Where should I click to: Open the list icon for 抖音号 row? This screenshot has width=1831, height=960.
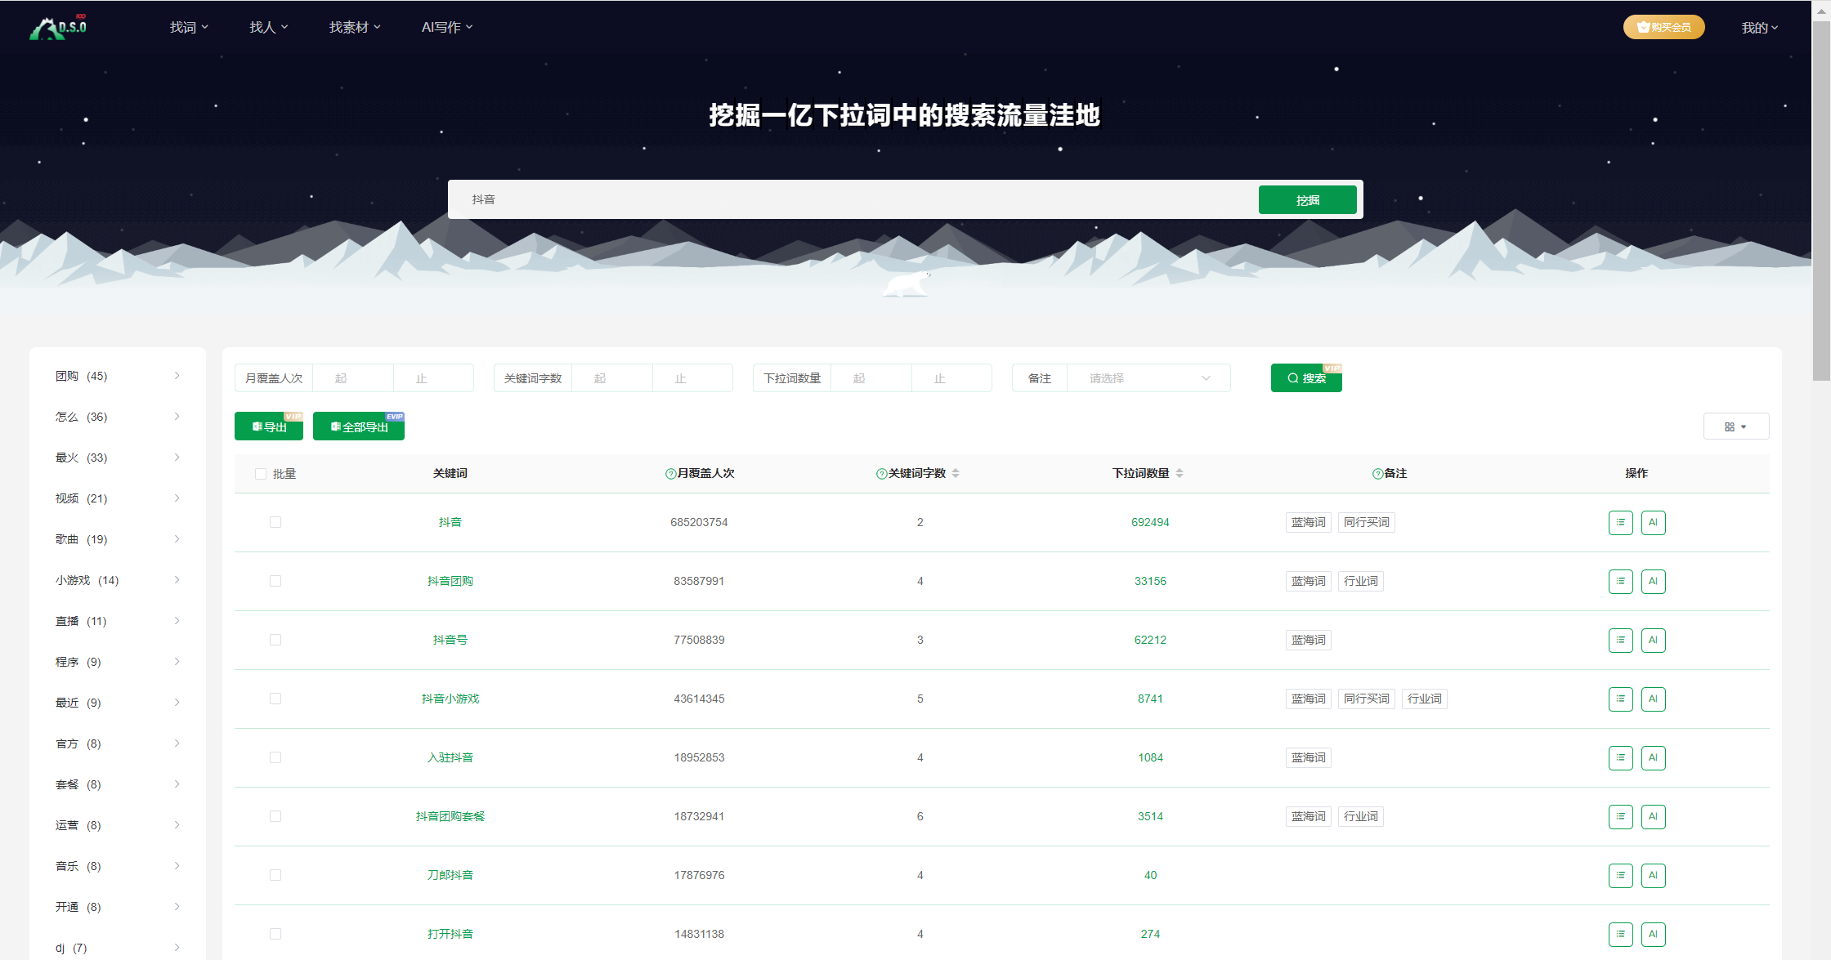coord(1620,640)
